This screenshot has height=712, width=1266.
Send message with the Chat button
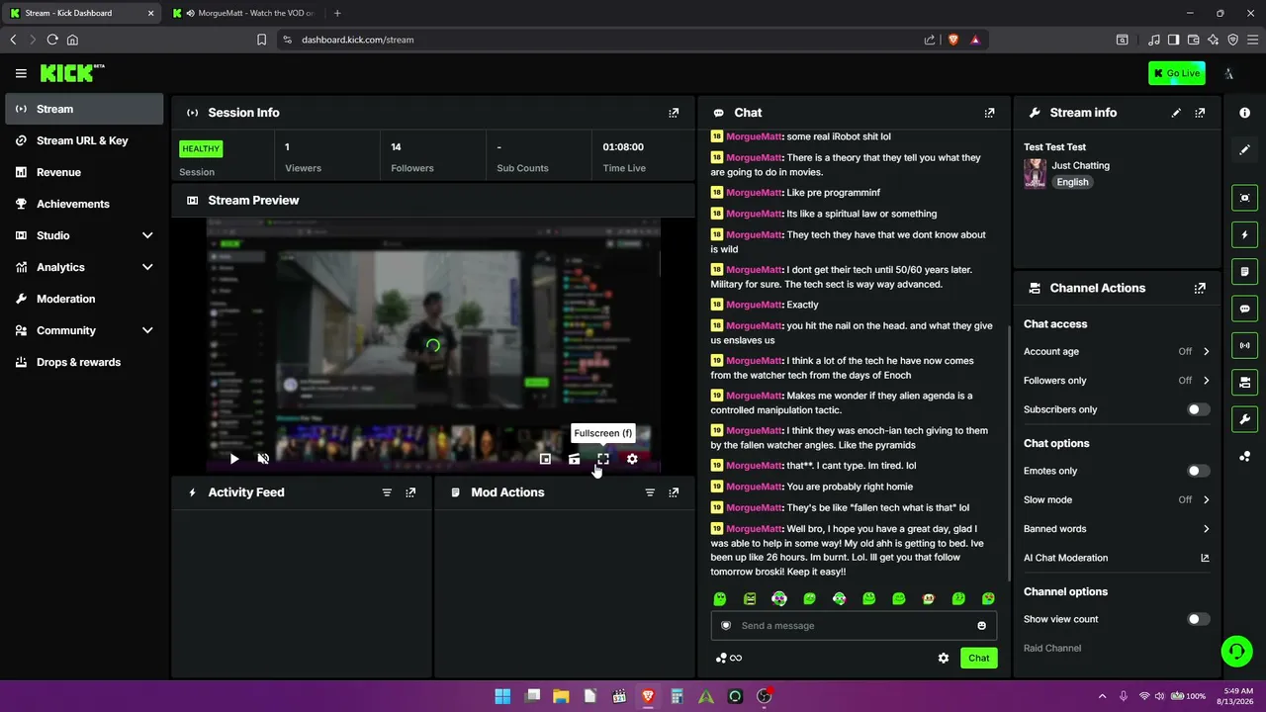[x=978, y=659]
